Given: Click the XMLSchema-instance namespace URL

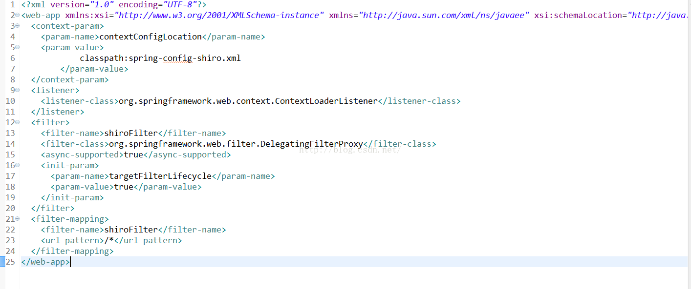Looking at the screenshot, I should click(219, 15).
